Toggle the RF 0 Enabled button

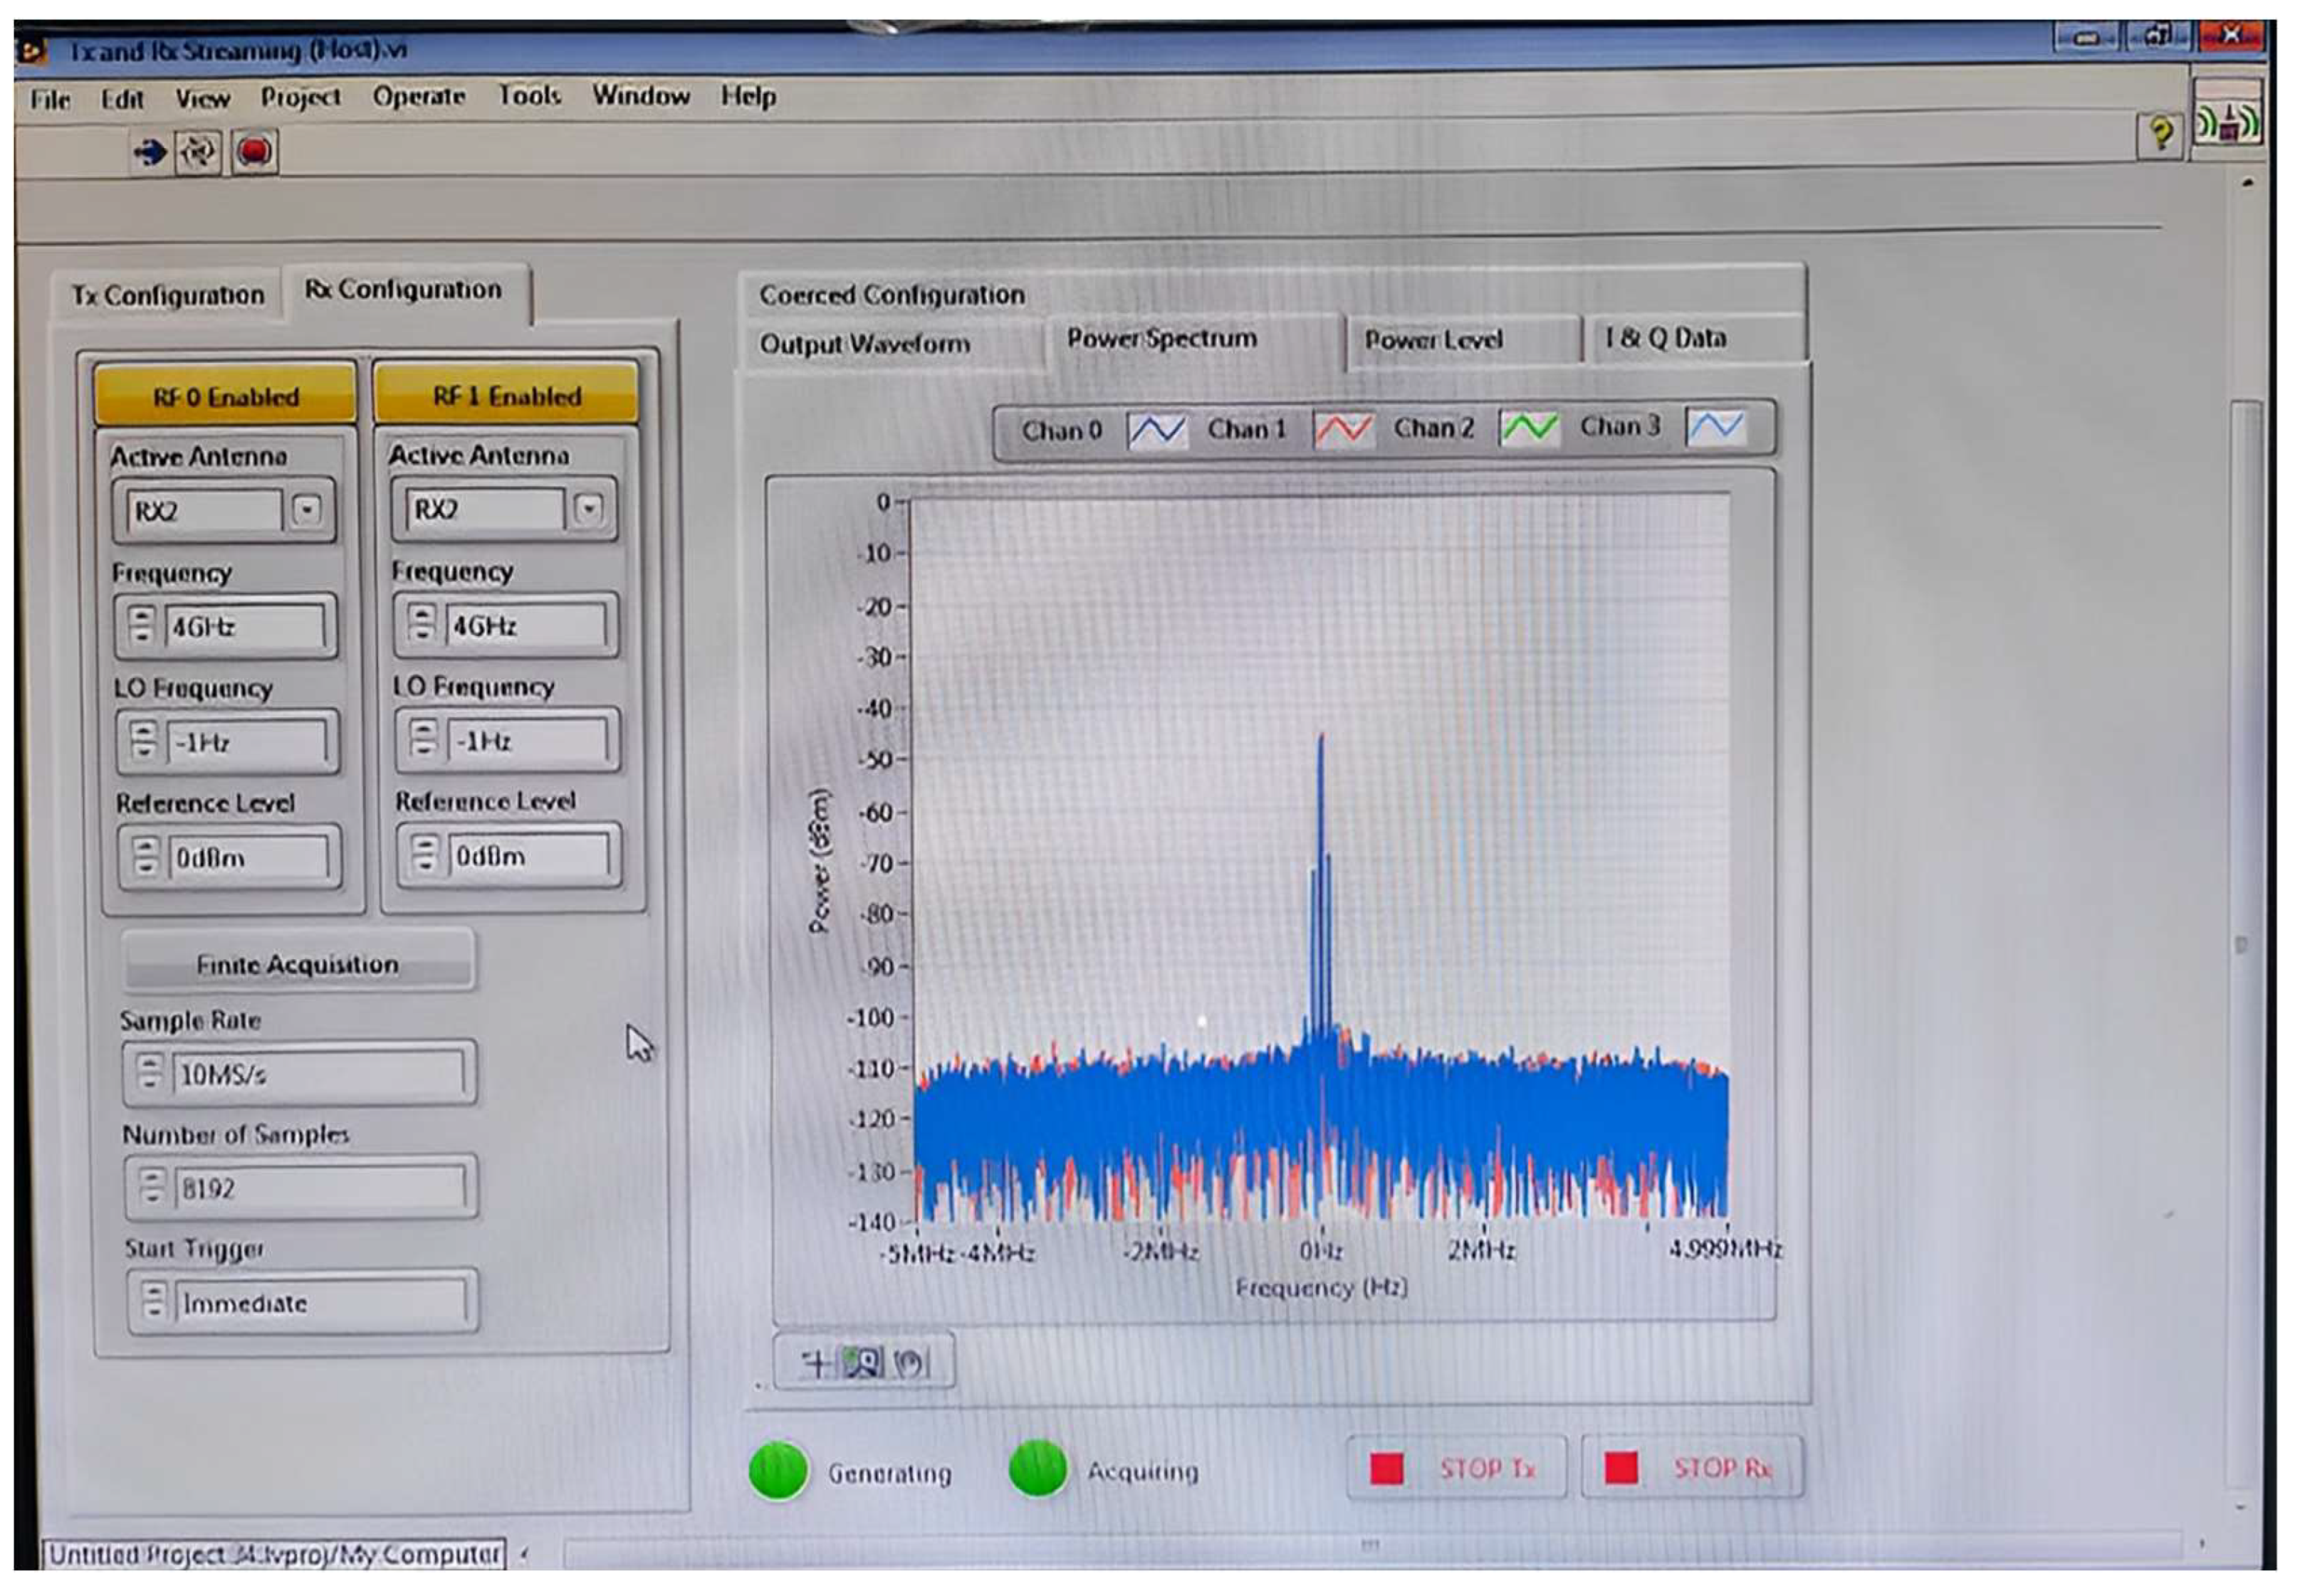click(225, 397)
